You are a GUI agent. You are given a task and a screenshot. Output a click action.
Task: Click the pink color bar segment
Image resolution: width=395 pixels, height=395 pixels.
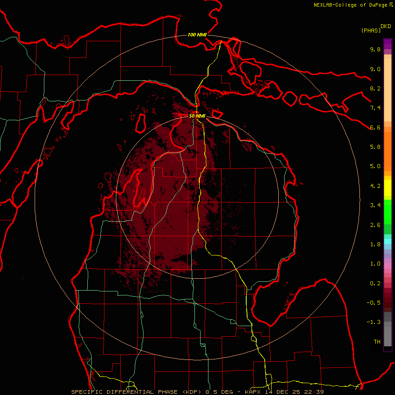(x=388, y=266)
